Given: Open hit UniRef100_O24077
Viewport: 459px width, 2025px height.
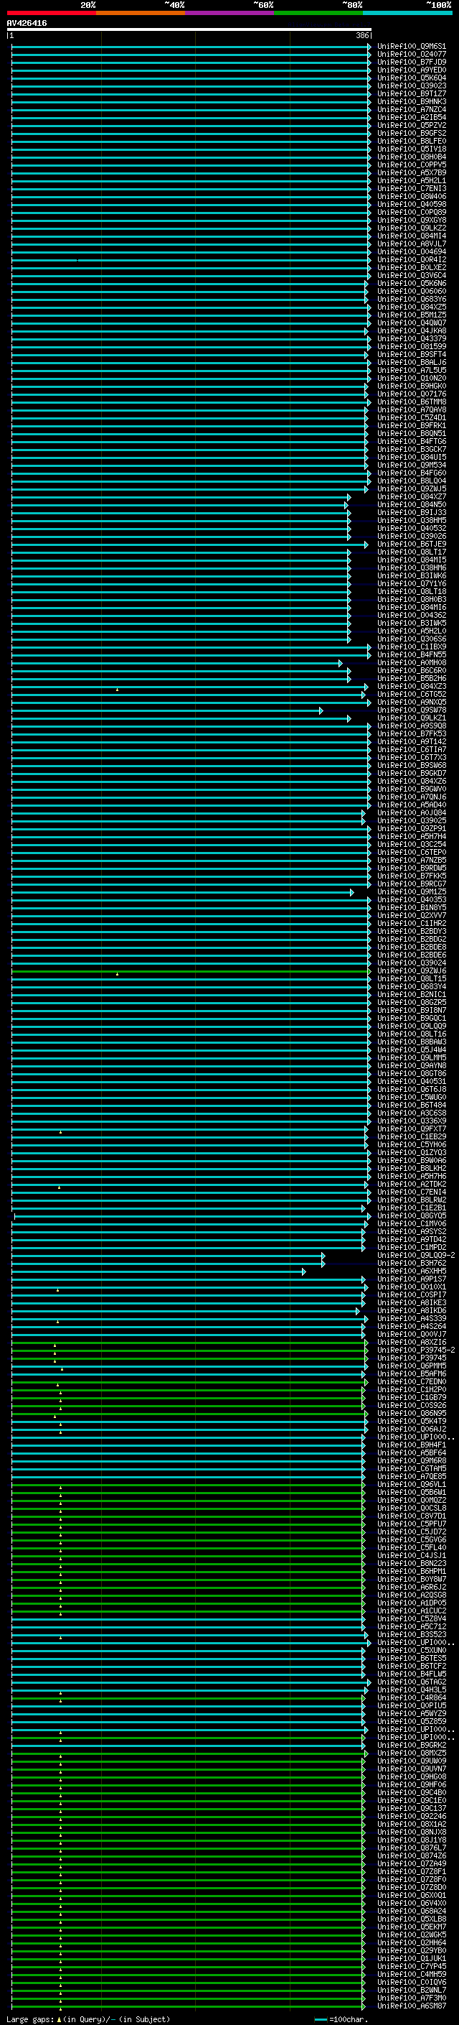Looking at the screenshot, I should [x=412, y=55].
